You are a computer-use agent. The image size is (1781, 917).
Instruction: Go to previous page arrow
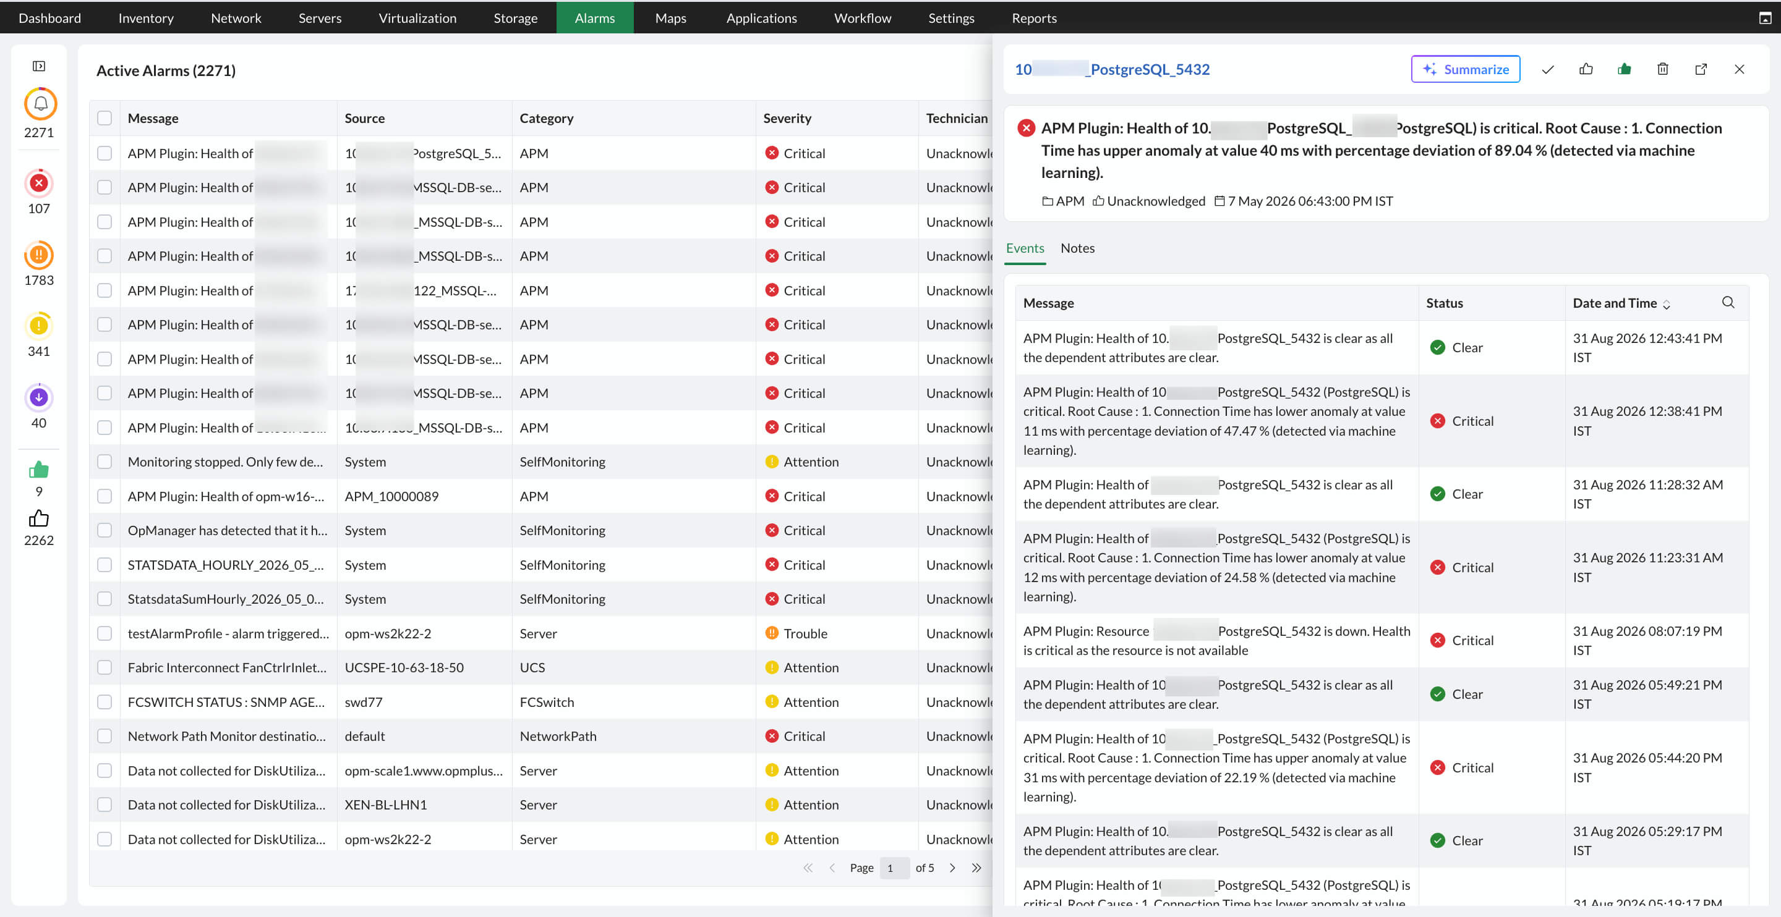pyautogui.click(x=832, y=868)
